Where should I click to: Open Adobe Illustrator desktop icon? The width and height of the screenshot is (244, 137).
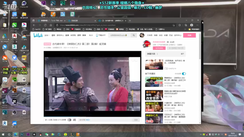tap(14, 93)
